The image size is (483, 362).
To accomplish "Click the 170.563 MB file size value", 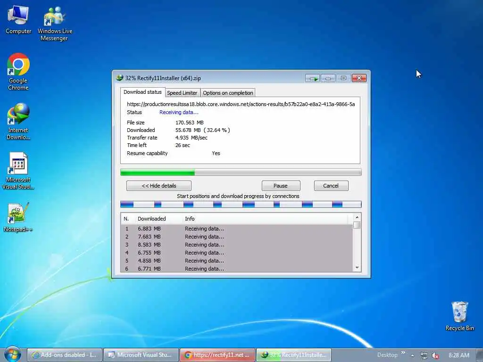I will [x=190, y=123].
